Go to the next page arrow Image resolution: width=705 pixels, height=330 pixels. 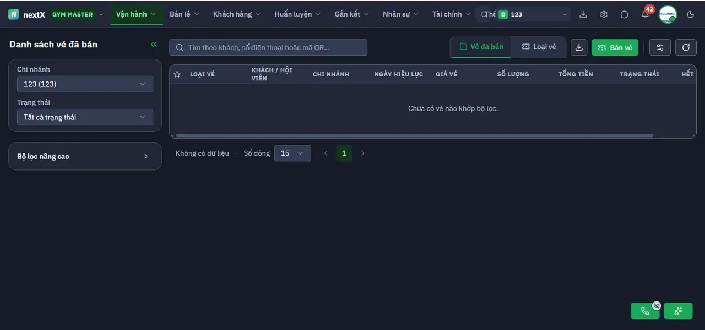[362, 153]
